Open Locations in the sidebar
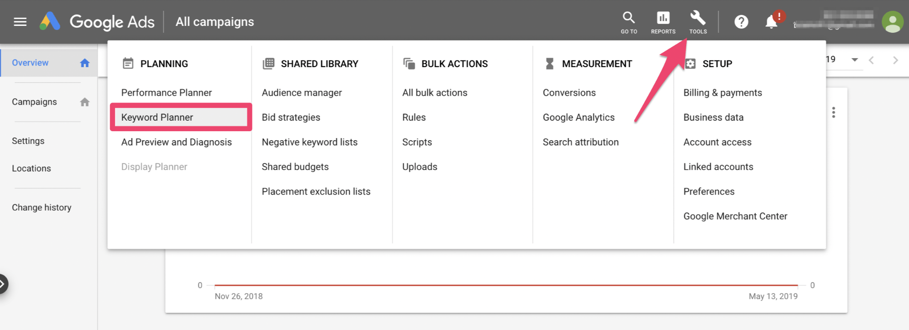The width and height of the screenshot is (909, 330). pyautogui.click(x=31, y=168)
